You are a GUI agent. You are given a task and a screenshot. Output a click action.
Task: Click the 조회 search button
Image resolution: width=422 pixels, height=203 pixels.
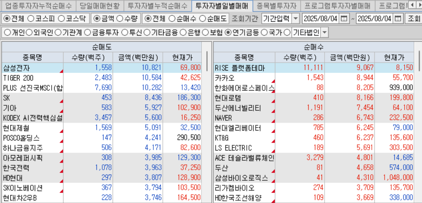coord(414,19)
